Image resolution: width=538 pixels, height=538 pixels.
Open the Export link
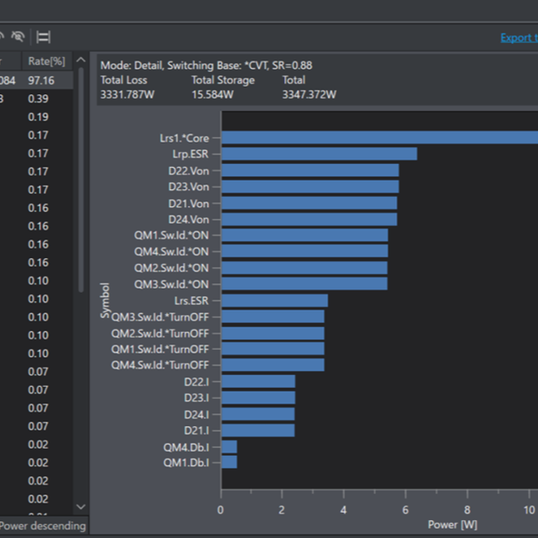[518, 37]
